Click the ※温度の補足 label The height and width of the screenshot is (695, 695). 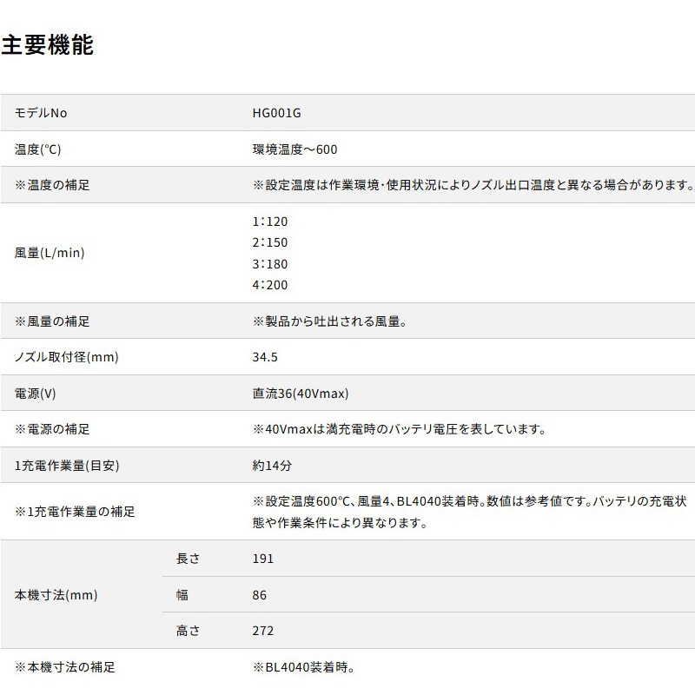point(52,185)
